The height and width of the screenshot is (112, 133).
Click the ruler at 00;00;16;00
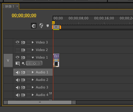104,18
